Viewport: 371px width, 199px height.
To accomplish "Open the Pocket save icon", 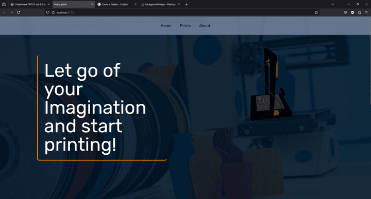I will tap(345, 12).
